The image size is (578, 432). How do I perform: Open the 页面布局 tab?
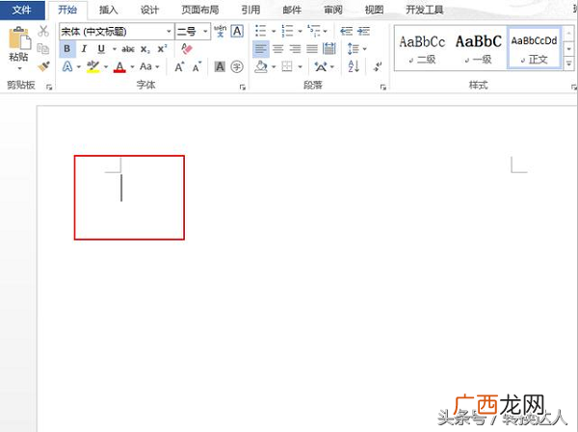[199, 10]
